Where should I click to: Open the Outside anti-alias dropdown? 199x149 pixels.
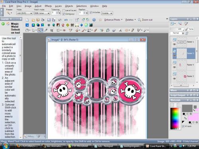(x=107, y=13)
